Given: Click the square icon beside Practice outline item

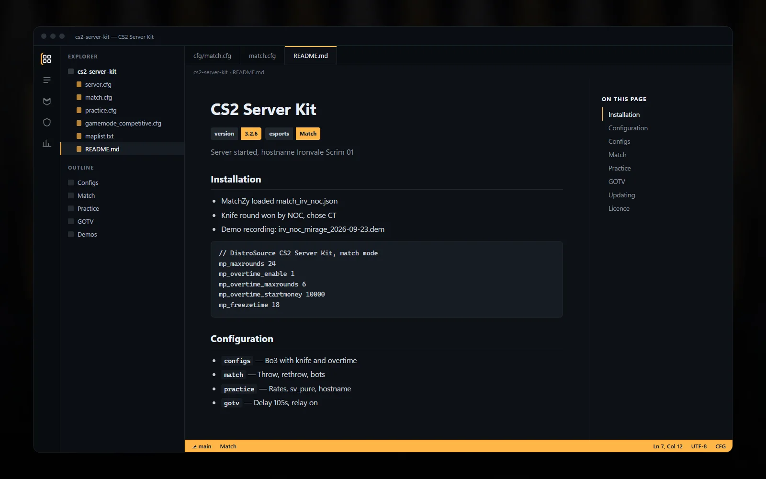Looking at the screenshot, I should (x=71, y=208).
